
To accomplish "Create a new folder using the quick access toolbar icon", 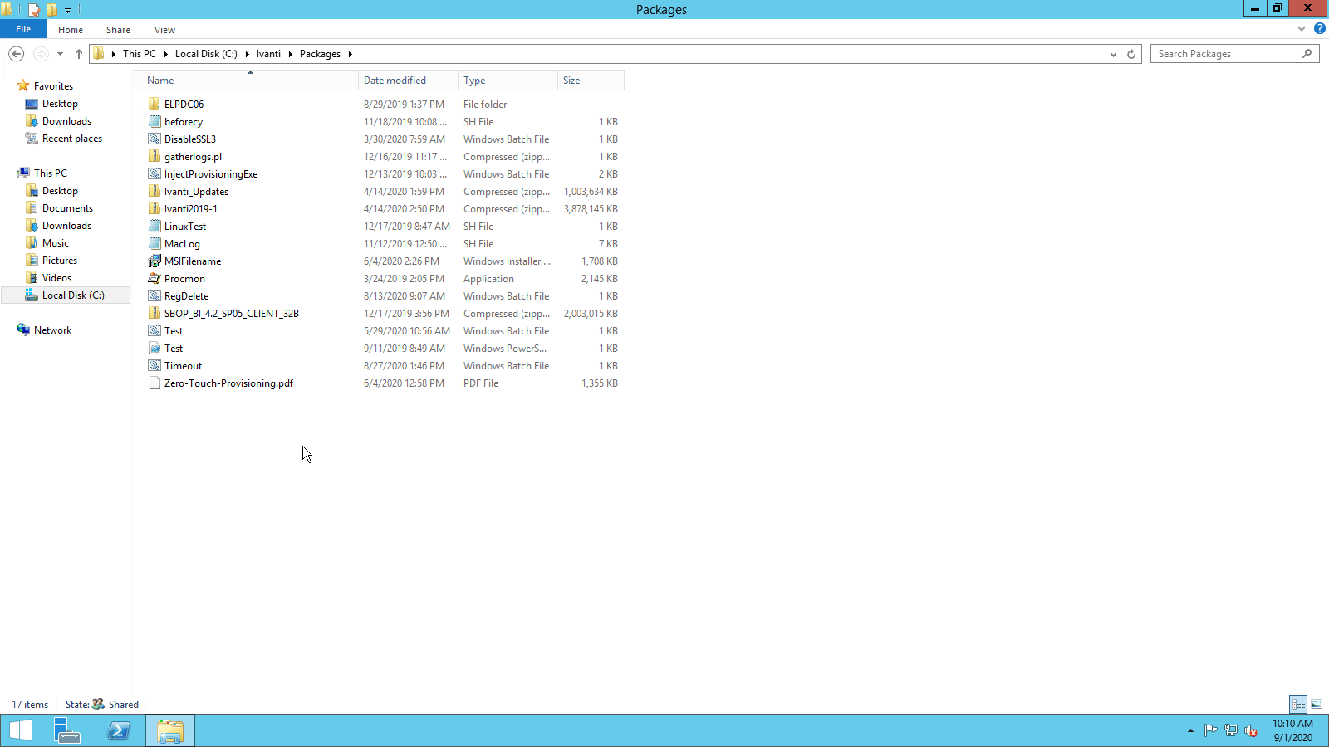I will click(51, 9).
